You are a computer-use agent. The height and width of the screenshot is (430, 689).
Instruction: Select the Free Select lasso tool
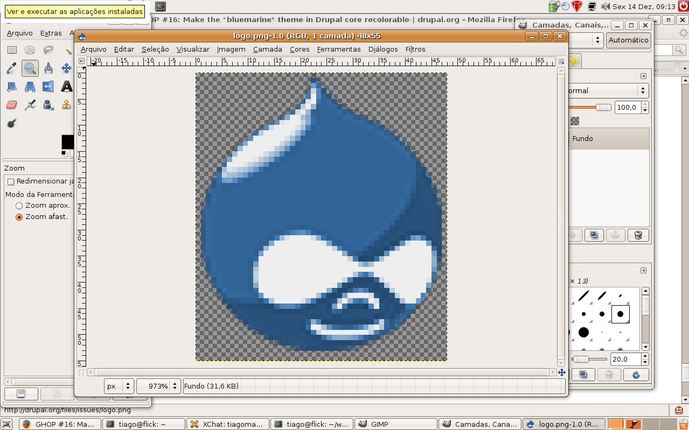48,50
